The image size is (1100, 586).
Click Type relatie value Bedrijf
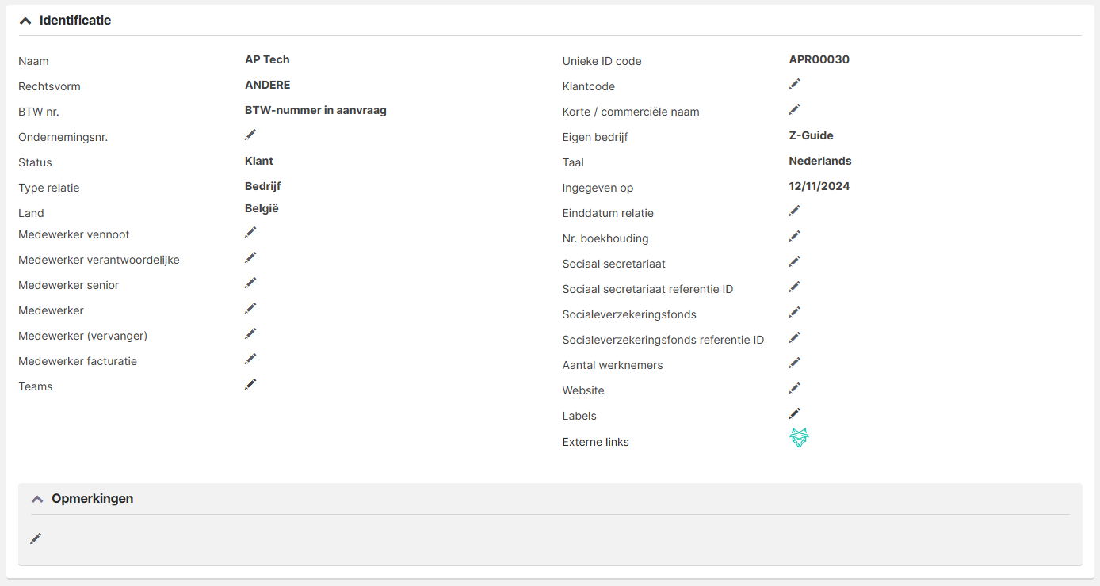tap(263, 186)
